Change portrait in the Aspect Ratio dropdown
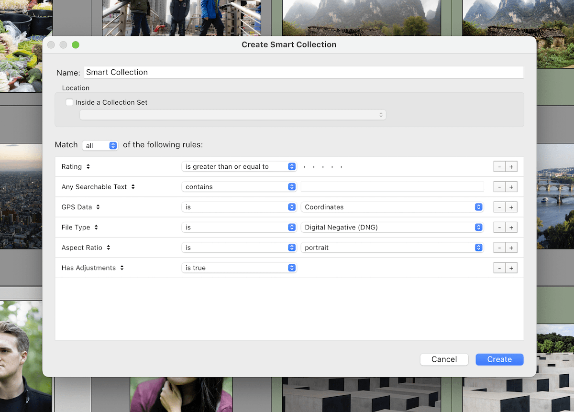The height and width of the screenshot is (412, 574). (x=392, y=247)
